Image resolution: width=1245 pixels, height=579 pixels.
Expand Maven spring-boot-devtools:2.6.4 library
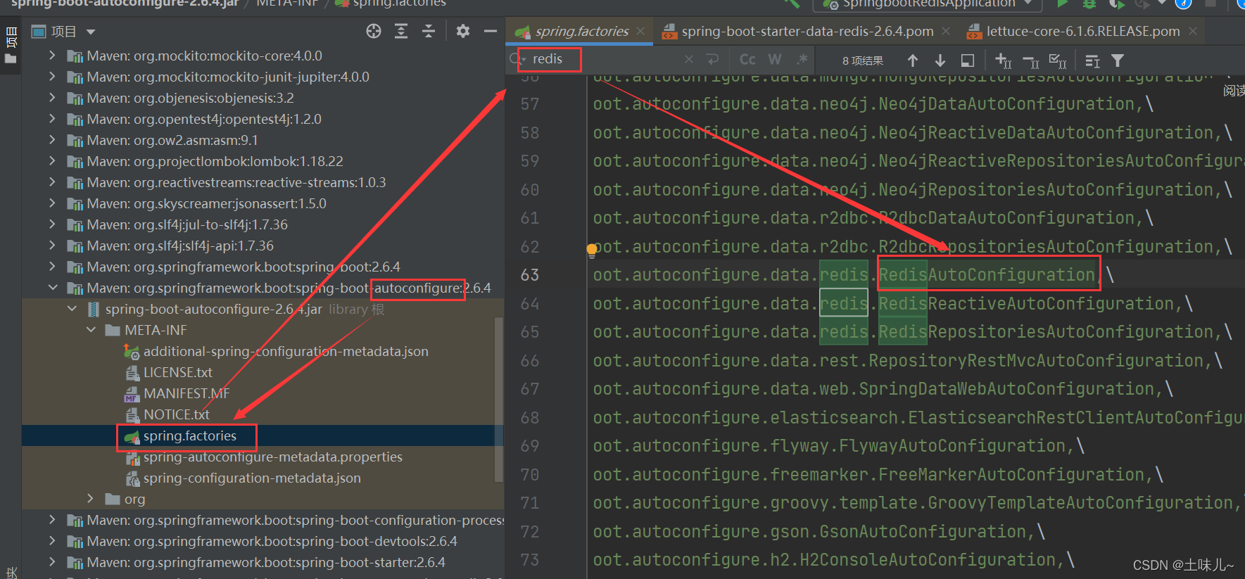tap(52, 541)
